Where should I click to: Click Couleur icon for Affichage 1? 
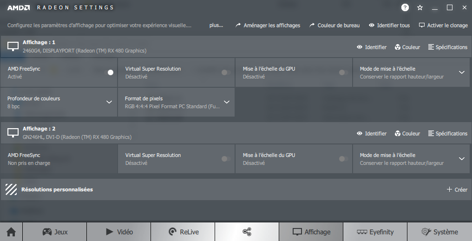tap(398, 47)
